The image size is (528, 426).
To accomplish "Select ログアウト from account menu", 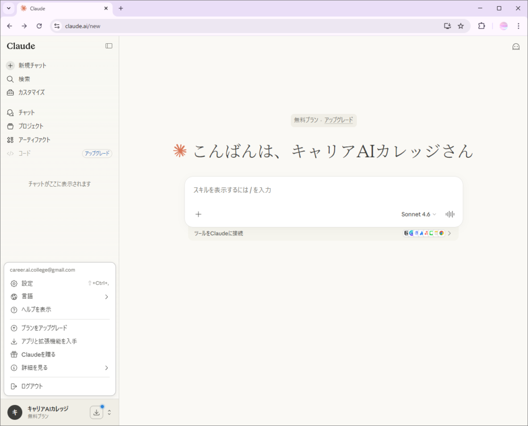I will (x=32, y=386).
